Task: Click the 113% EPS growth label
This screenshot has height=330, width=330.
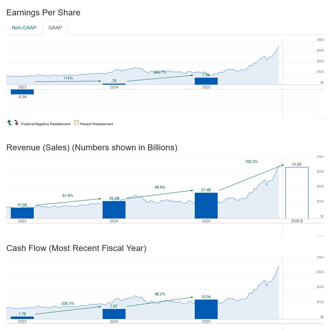Action: click(68, 78)
